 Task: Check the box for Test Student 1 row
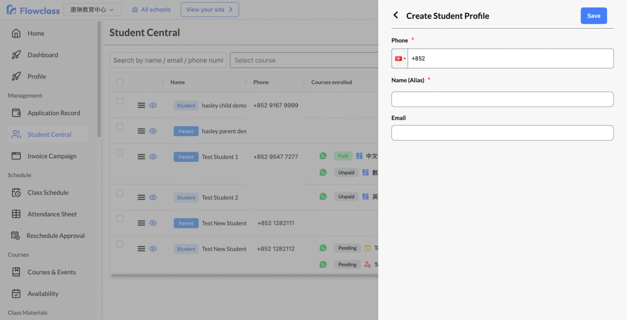pos(120,152)
